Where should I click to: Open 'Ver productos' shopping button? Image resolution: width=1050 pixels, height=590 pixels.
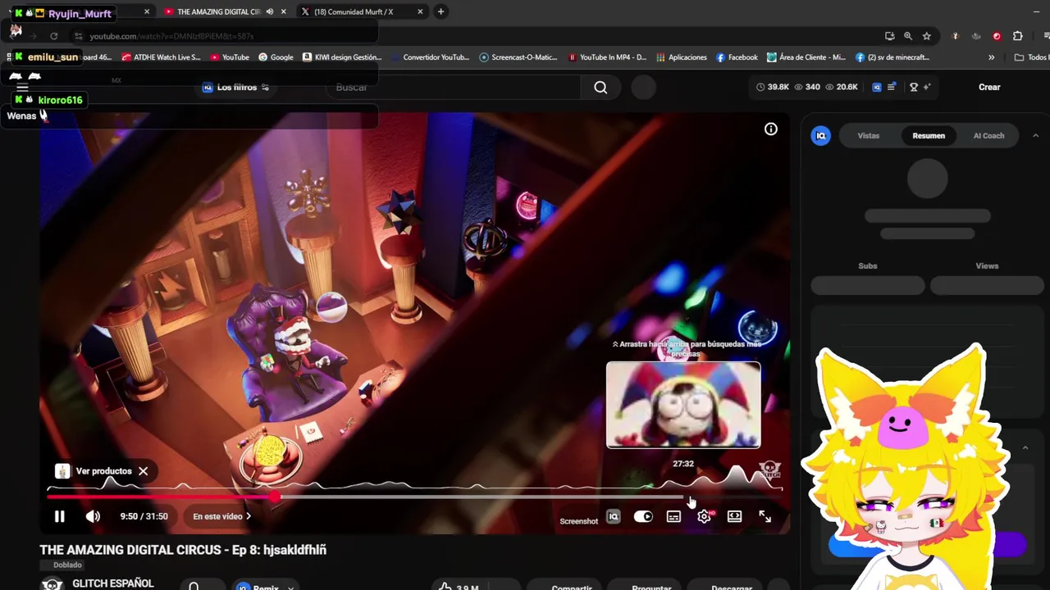[x=94, y=471]
